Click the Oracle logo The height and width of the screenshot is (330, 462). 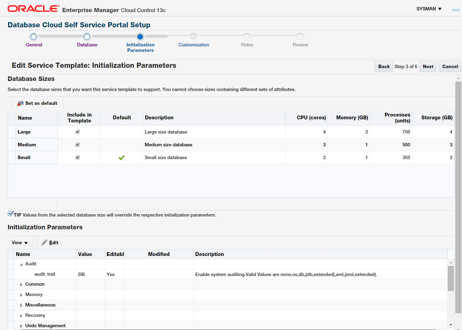click(34, 9)
